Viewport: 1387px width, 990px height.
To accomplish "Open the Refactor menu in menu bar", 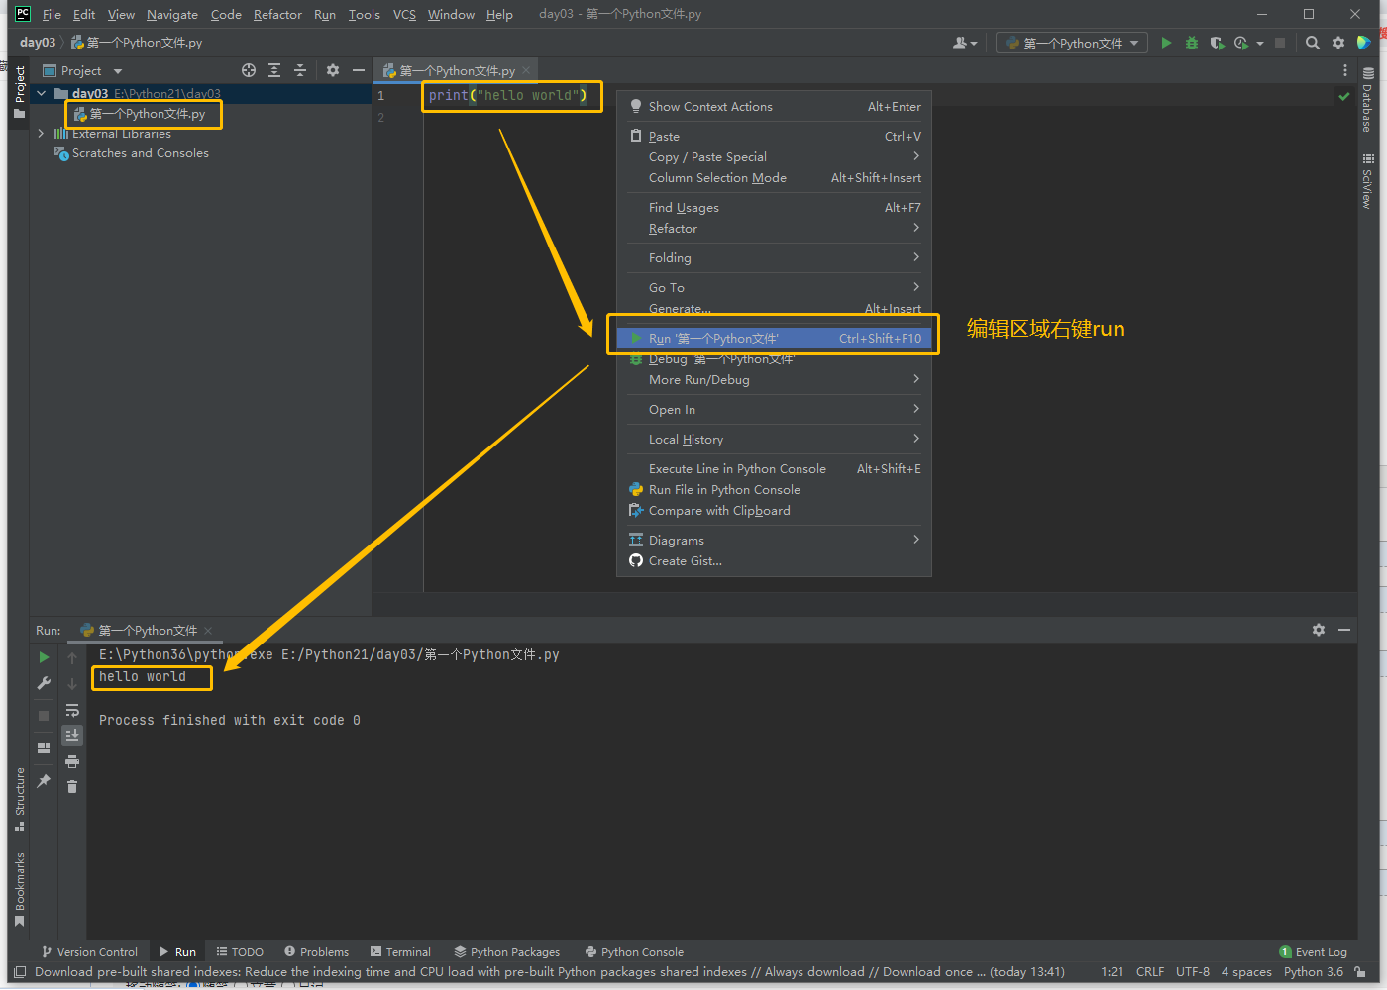I will point(277,14).
